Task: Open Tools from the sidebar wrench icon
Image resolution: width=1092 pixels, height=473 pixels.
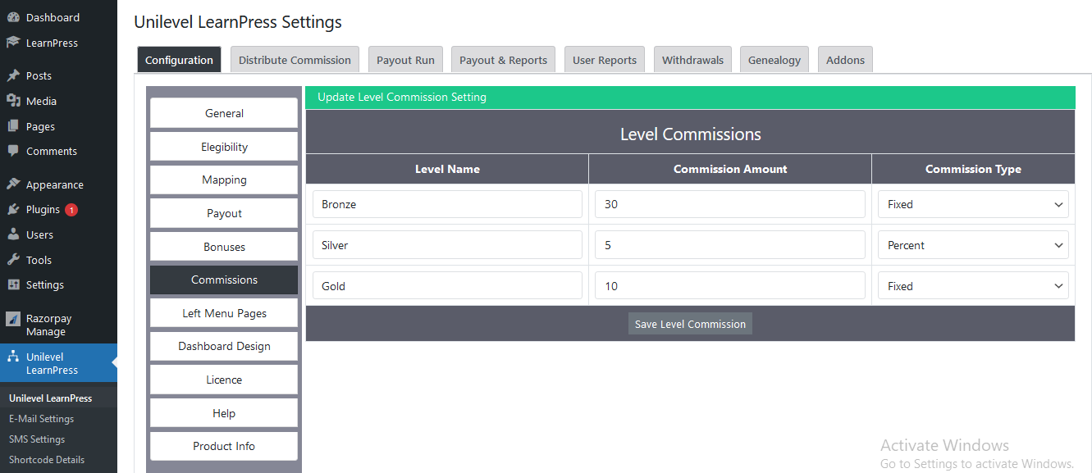Action: 16,259
